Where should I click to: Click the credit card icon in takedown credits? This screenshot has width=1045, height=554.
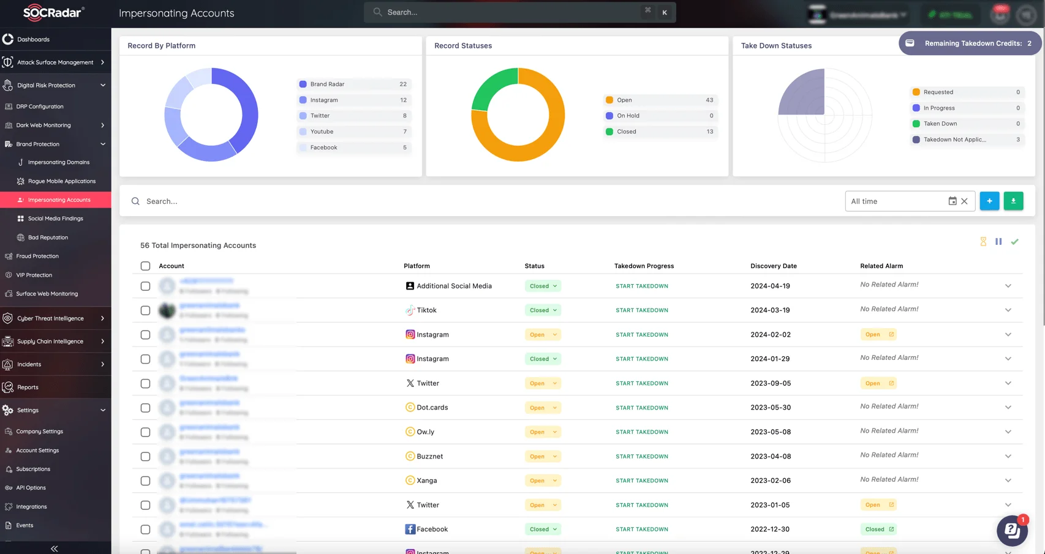[x=910, y=43]
